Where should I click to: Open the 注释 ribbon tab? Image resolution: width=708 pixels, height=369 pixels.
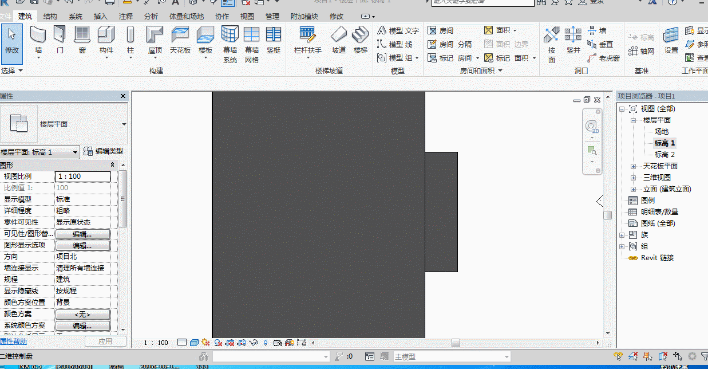(x=126, y=17)
